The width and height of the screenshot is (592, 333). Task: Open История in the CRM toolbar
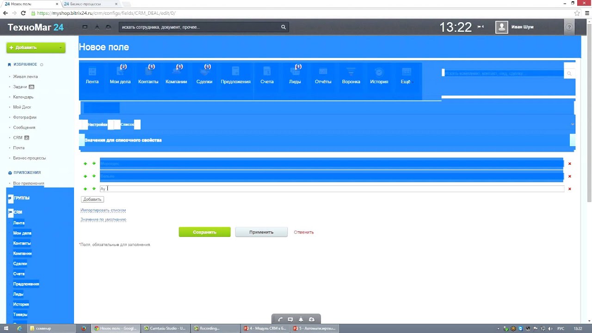[379, 74]
